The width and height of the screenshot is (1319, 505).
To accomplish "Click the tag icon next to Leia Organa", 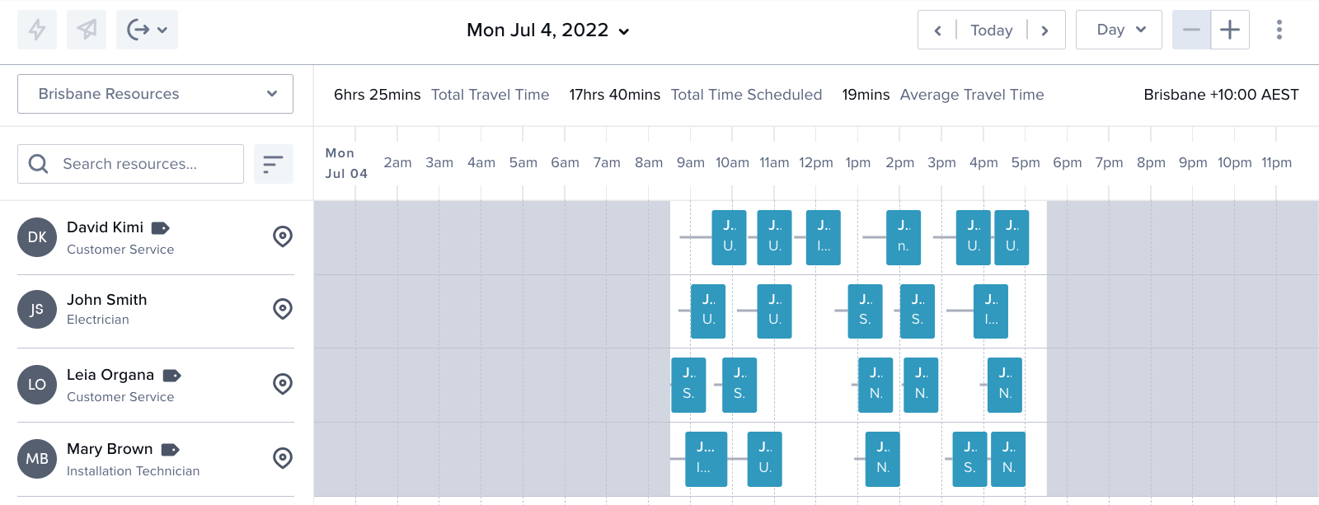I will pyautogui.click(x=171, y=375).
